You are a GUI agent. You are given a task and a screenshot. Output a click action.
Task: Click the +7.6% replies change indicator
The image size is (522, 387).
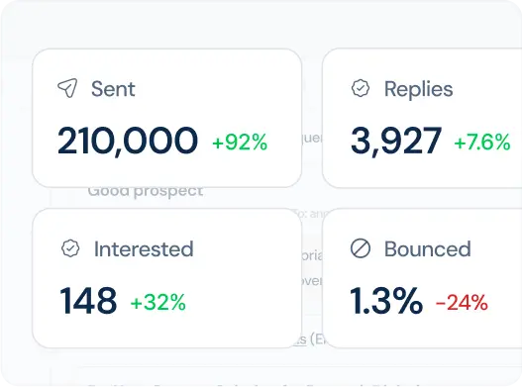click(x=482, y=143)
